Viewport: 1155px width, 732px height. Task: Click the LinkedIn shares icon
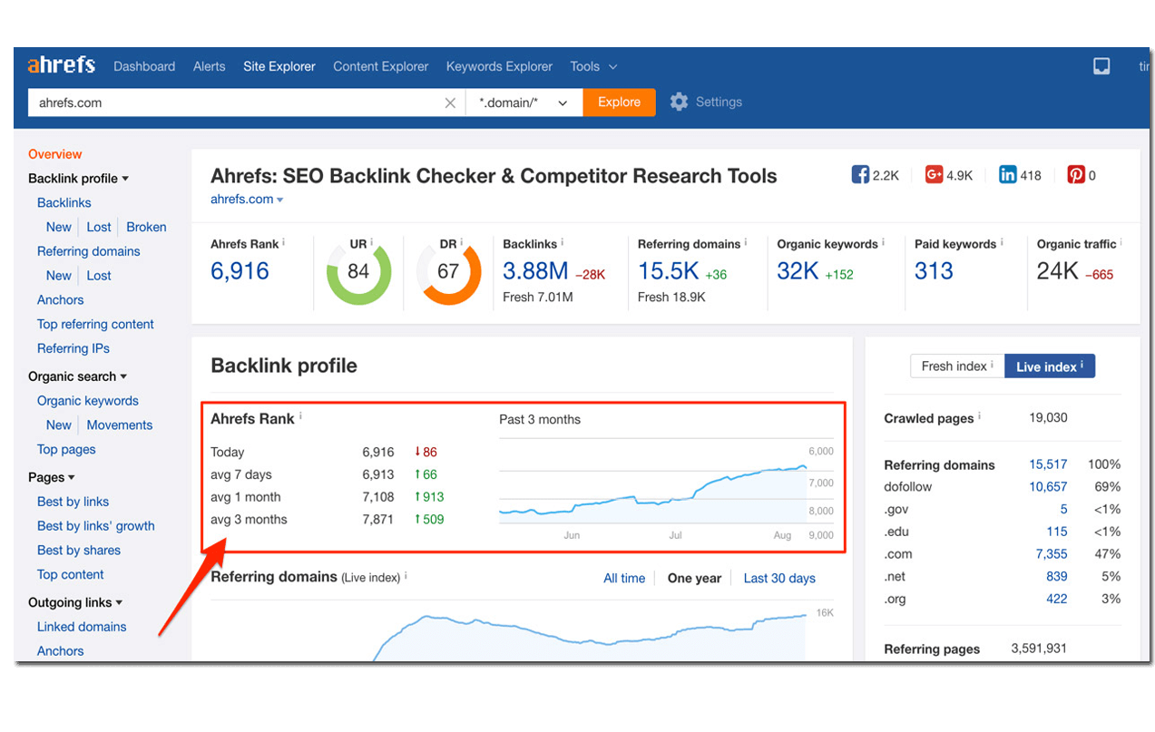pyautogui.click(x=1007, y=174)
